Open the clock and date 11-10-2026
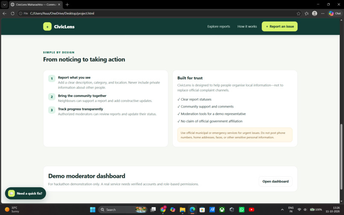Viewport: 344px width, 215px height. coord(333,210)
